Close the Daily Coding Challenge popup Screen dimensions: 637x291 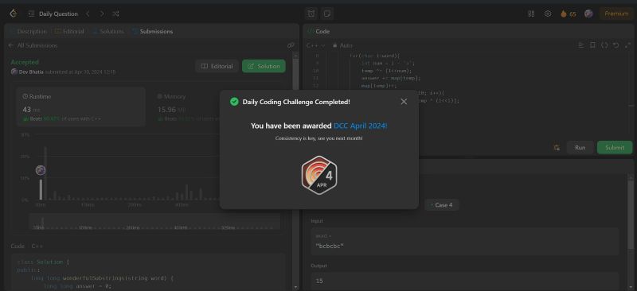point(404,102)
